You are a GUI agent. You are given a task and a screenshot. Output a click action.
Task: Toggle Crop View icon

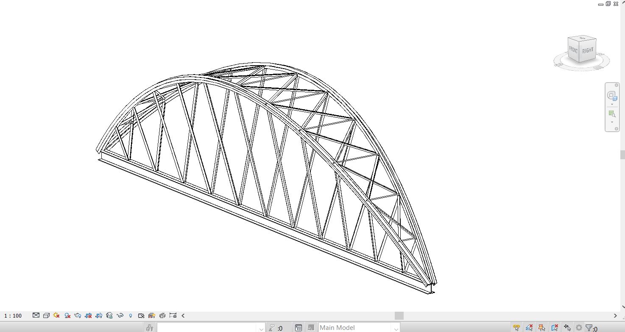coord(88,315)
